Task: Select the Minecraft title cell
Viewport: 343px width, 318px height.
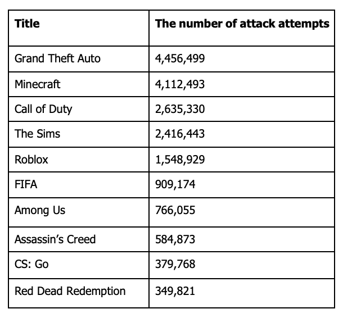Action: pyautogui.click(x=38, y=84)
